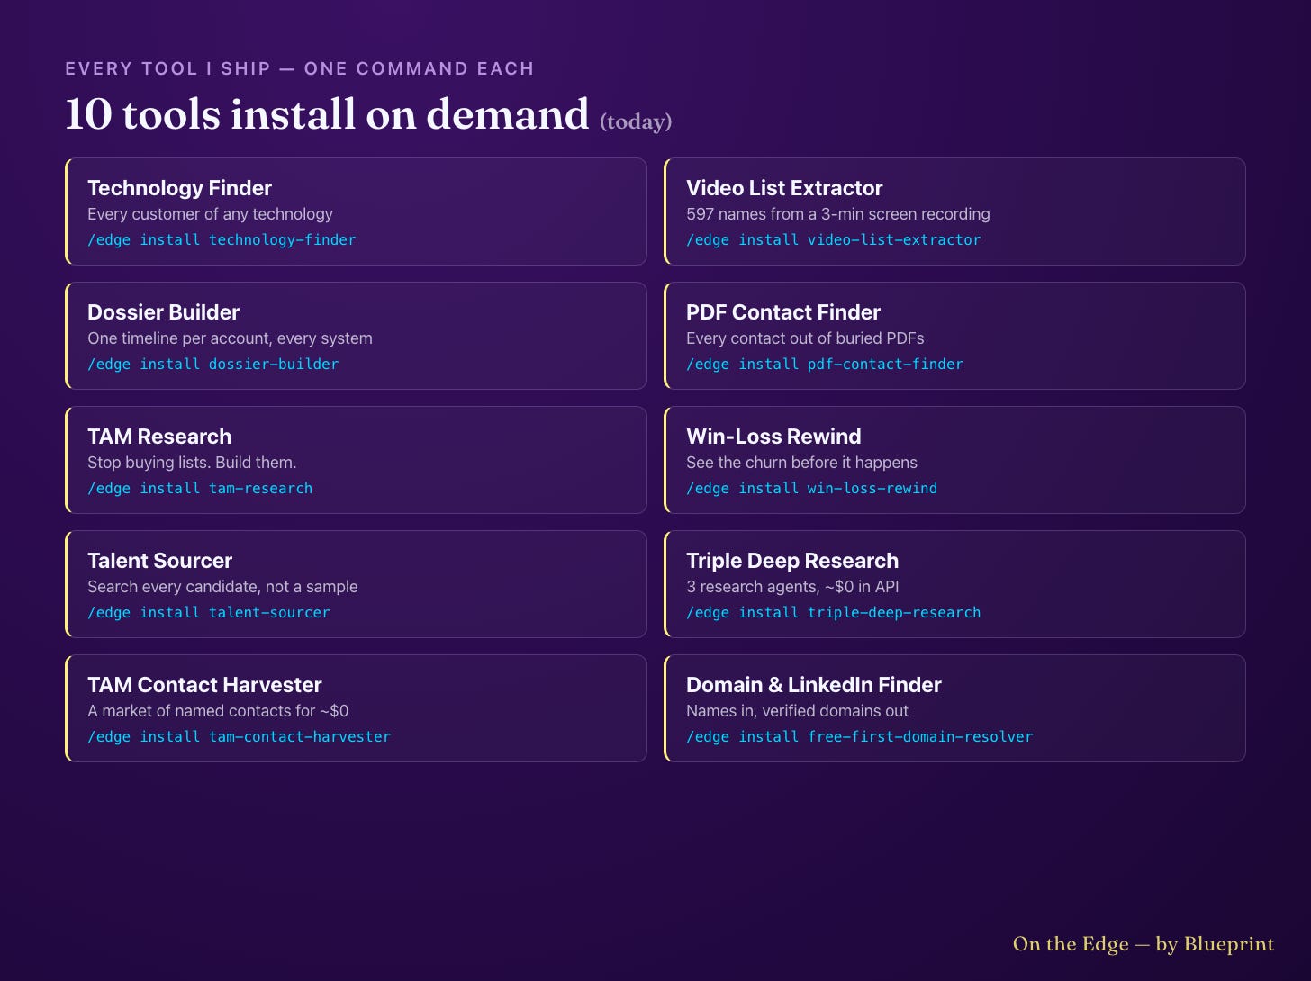
Task: Click "On the Edge — by Blueprint" footer
Action: (x=1144, y=944)
